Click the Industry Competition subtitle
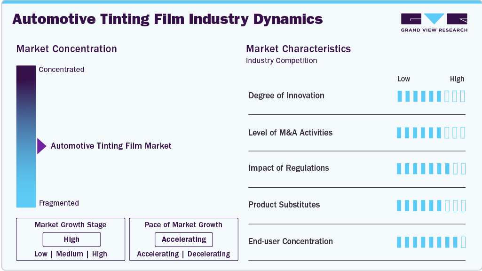 pos(281,61)
